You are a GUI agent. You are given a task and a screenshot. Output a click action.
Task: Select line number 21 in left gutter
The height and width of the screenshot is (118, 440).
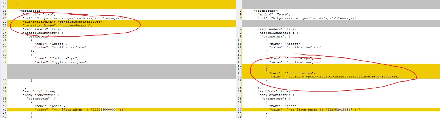pyautogui.click(x=4, y=22)
